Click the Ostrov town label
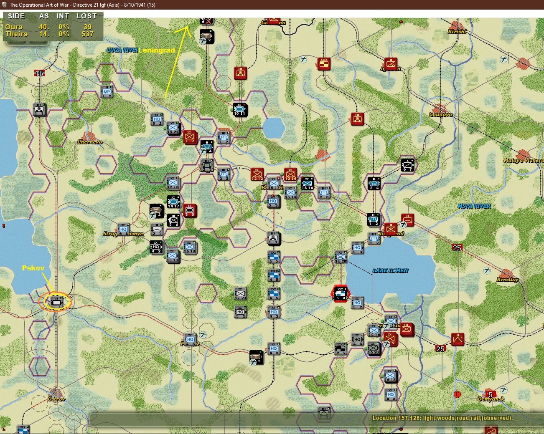Viewport: 544px width, 434px height. [x=56, y=399]
